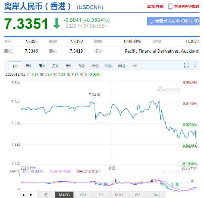Click the 波幅 value 0.0073

[193, 42]
